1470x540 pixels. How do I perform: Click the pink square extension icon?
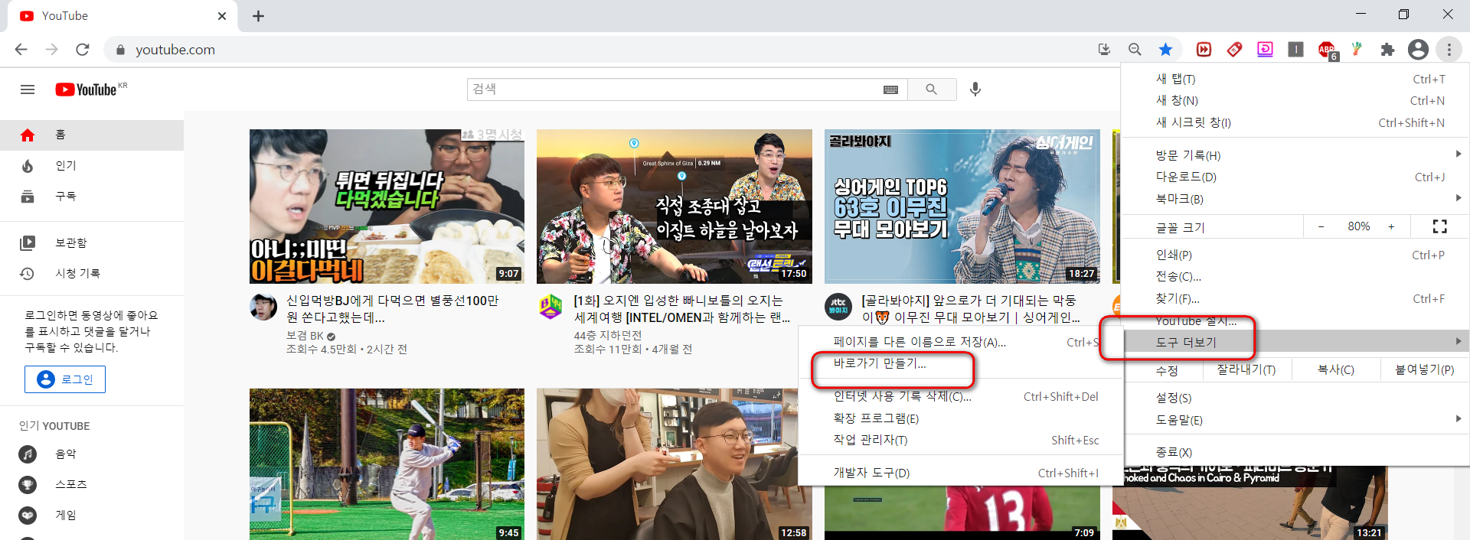click(1265, 50)
